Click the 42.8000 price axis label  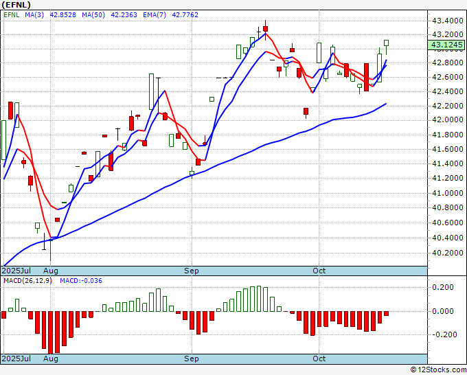tap(448, 63)
